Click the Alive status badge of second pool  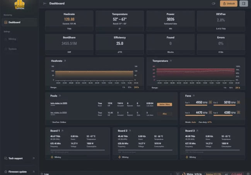(164, 114)
